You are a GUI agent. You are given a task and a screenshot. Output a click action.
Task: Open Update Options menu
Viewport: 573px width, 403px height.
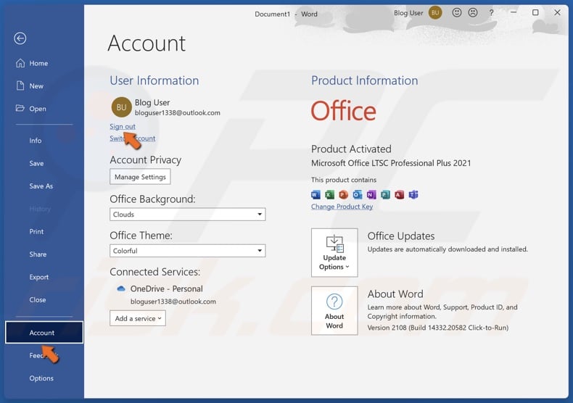tap(334, 253)
